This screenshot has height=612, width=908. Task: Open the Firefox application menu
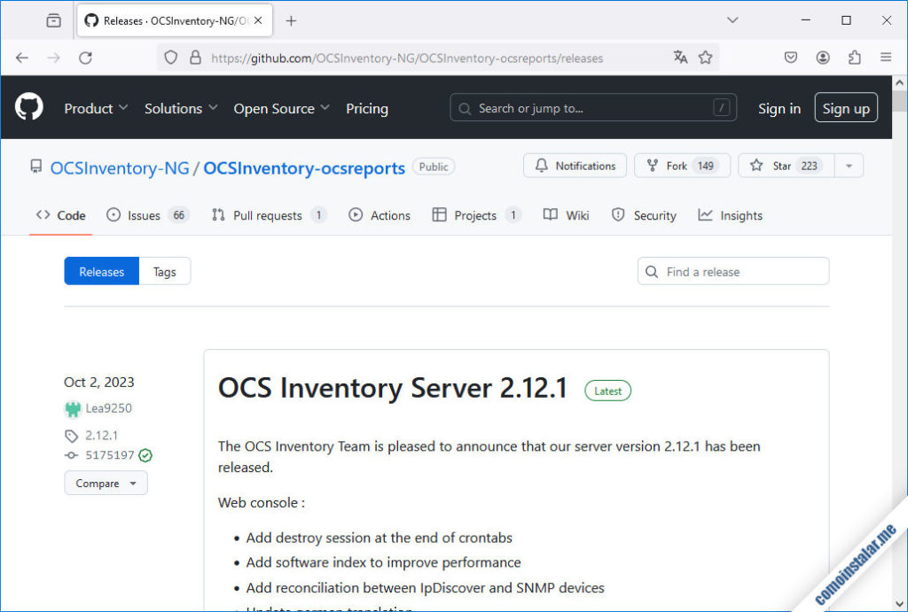tap(885, 57)
